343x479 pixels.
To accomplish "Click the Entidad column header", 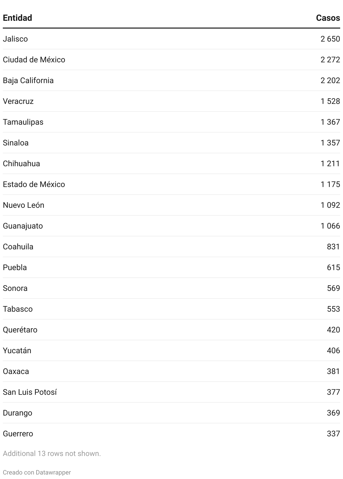I will click(x=17, y=18).
